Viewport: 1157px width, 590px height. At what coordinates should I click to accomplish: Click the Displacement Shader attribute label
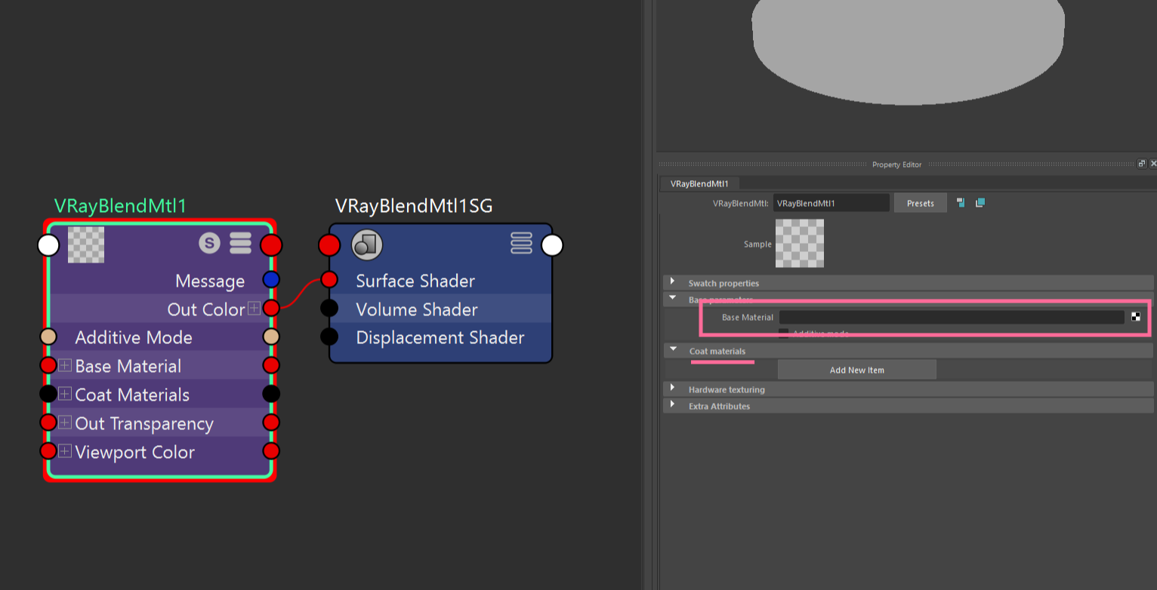click(440, 337)
